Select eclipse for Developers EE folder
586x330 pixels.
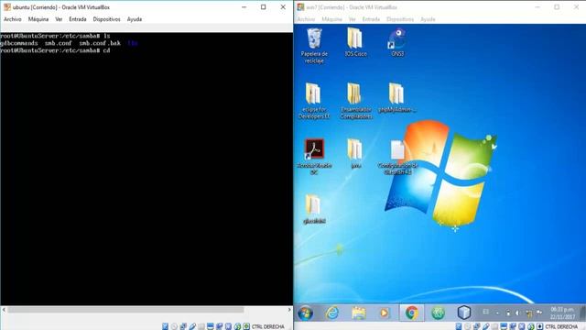click(x=314, y=101)
